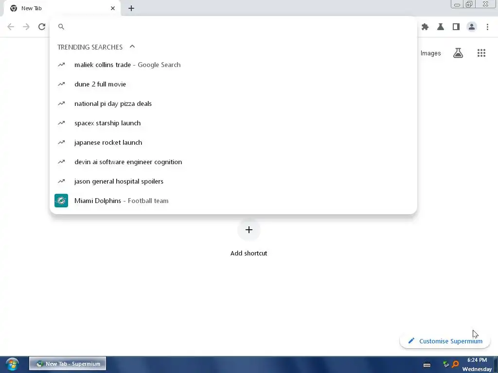498x373 pixels.
Task: Click the TRENDING SEARCHES heading text
Action: (90, 47)
